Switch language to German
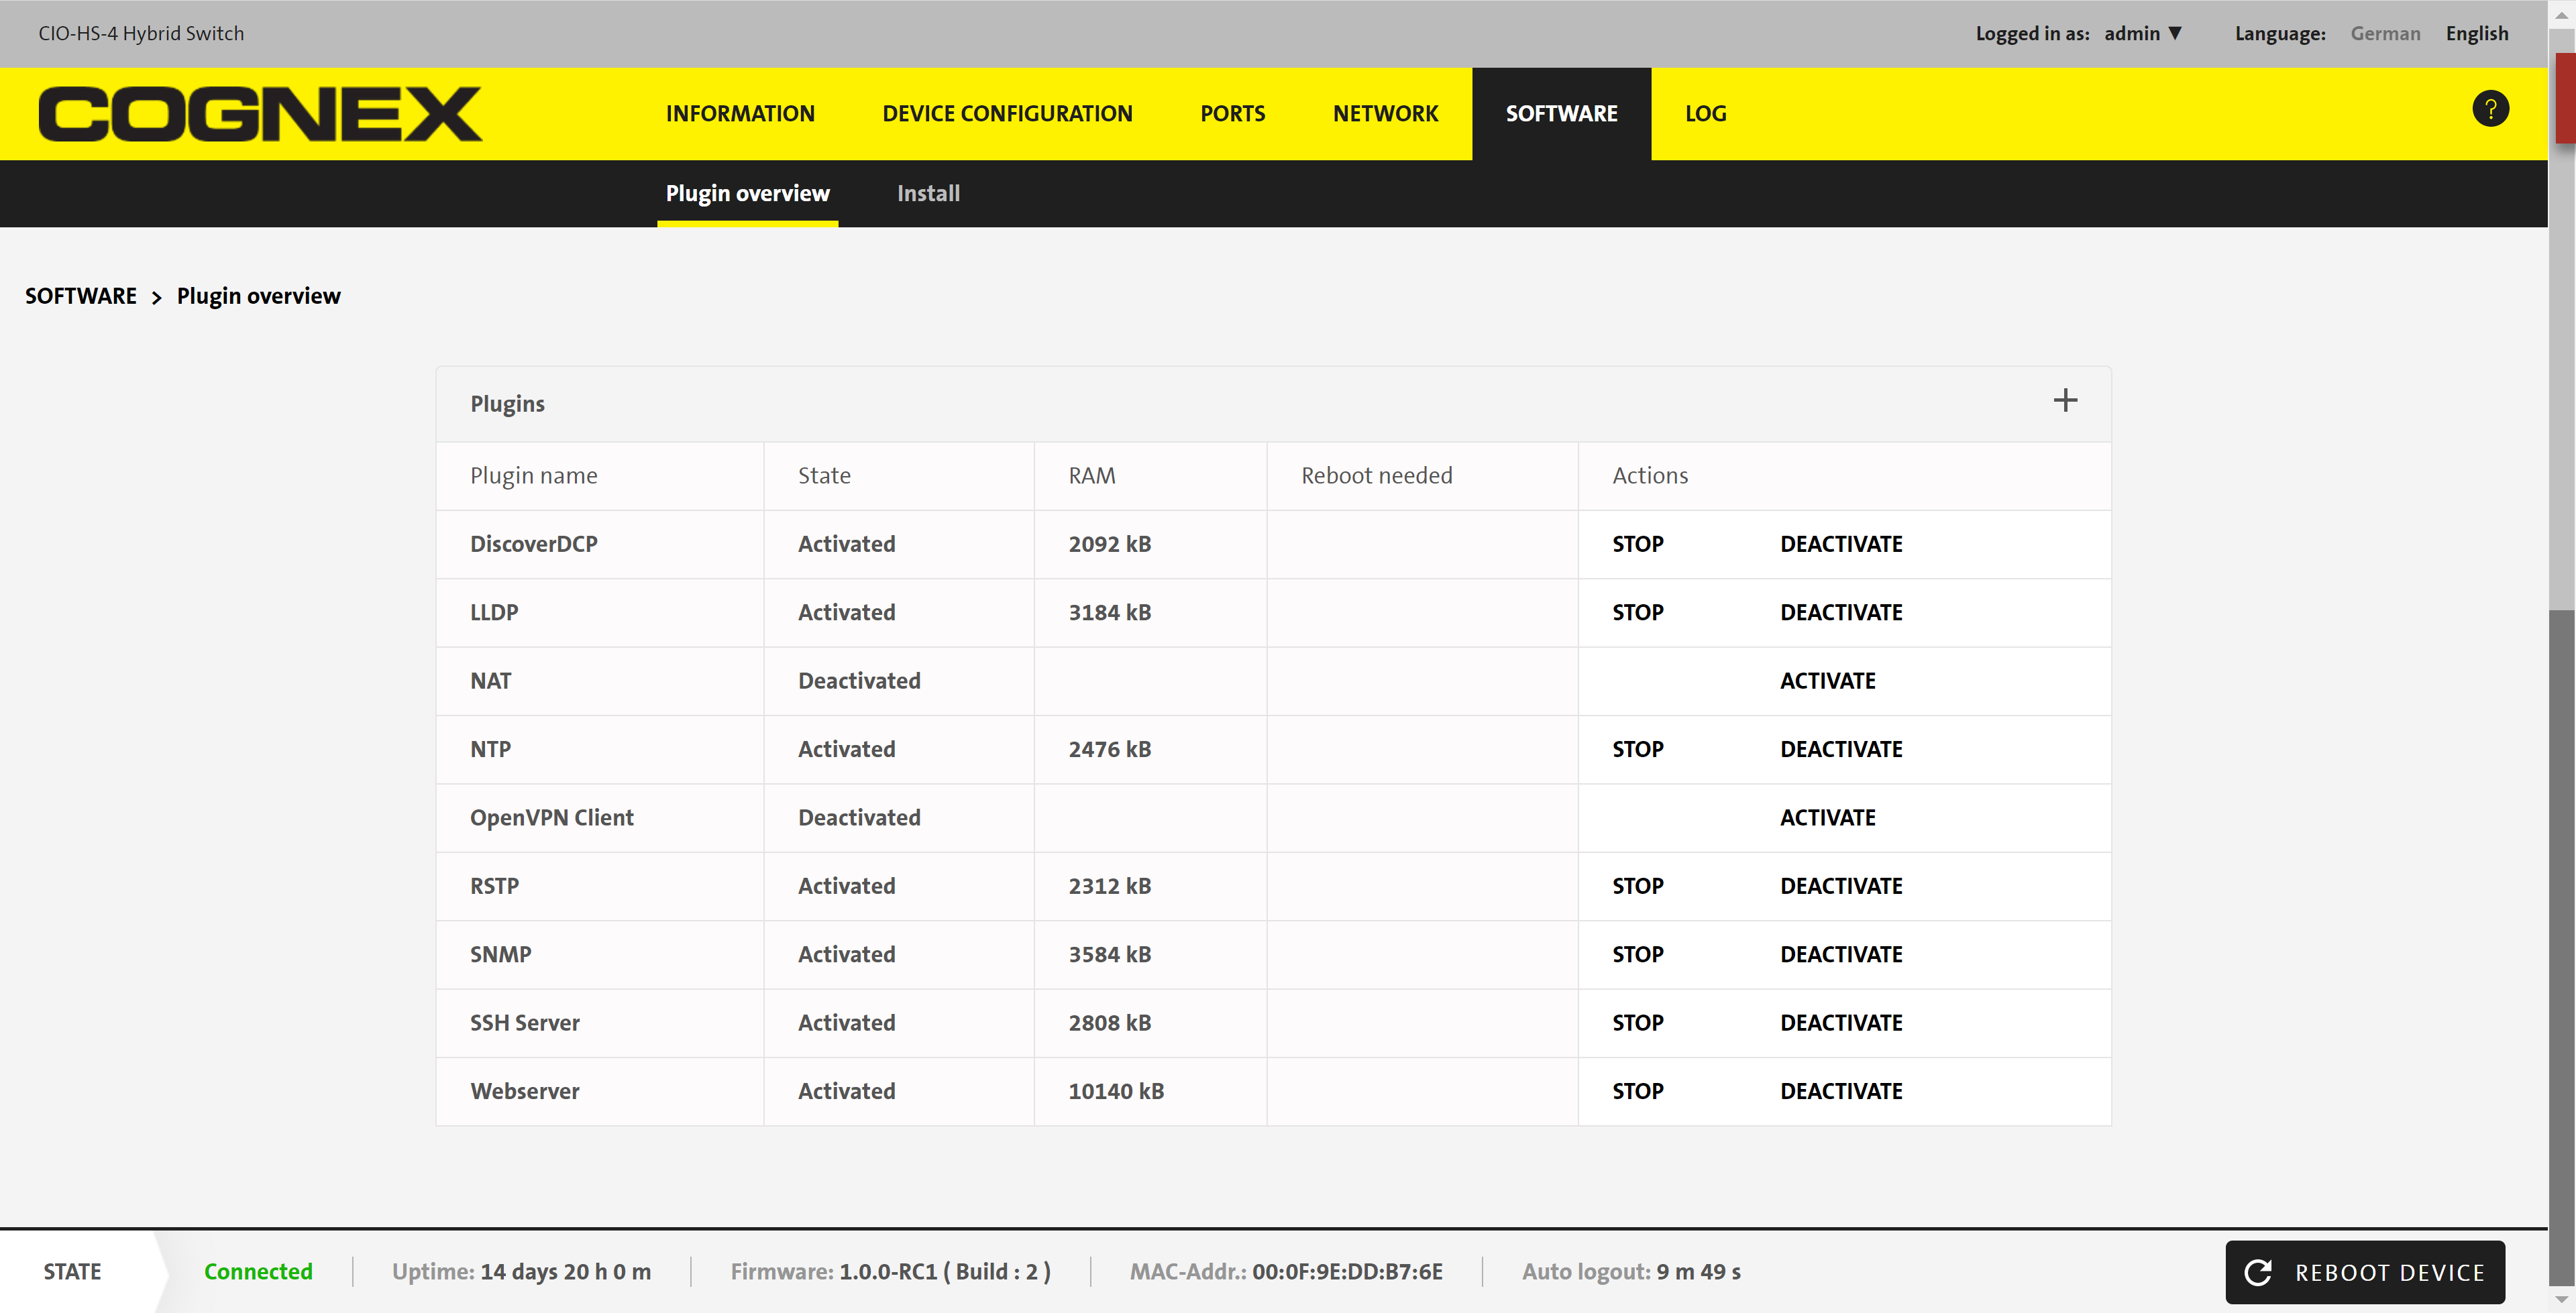2576x1313 pixels. tap(2385, 33)
